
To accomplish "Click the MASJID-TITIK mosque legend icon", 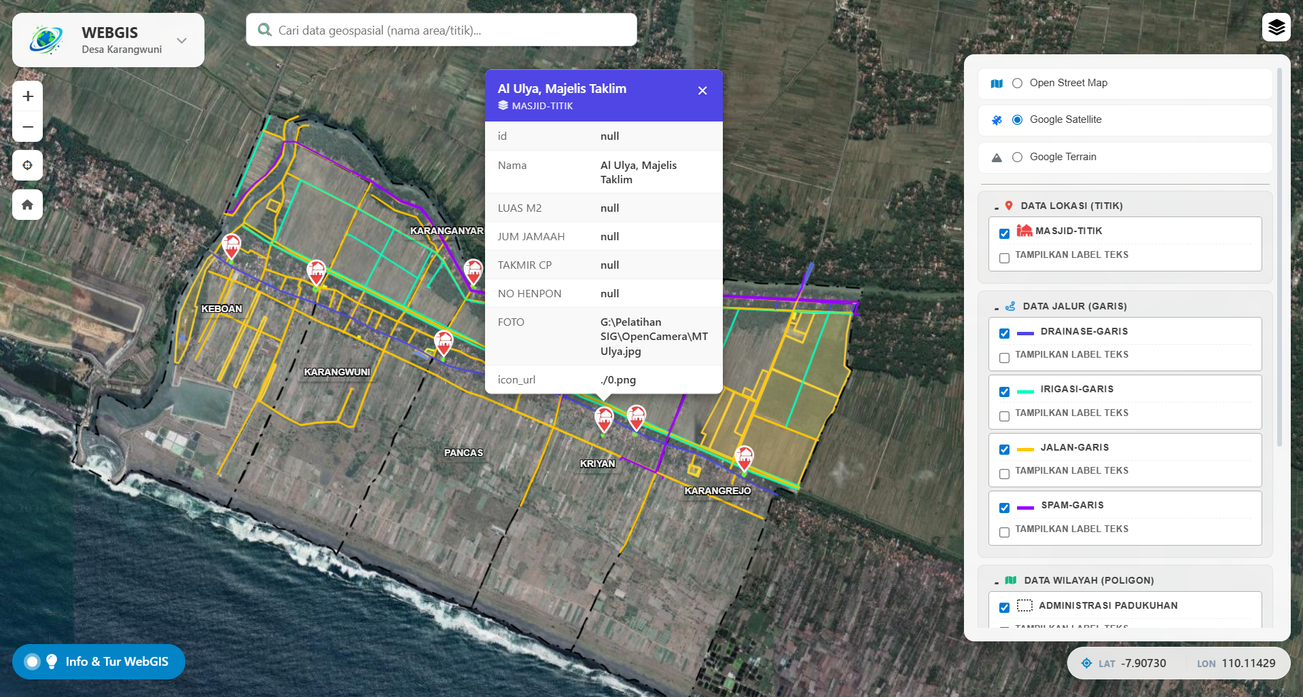I will [x=1024, y=231].
